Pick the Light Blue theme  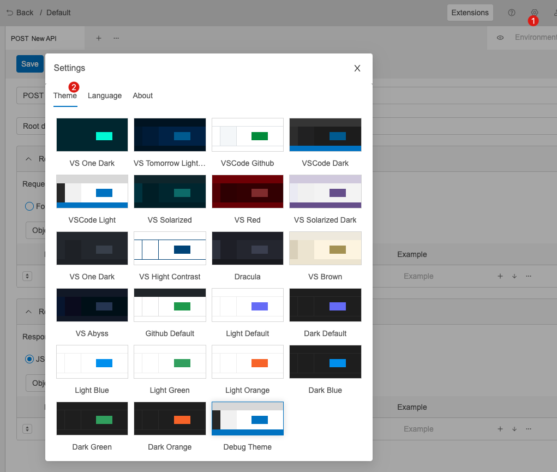point(92,361)
